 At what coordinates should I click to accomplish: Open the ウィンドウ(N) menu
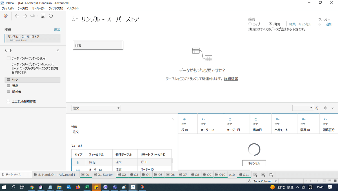56,8
